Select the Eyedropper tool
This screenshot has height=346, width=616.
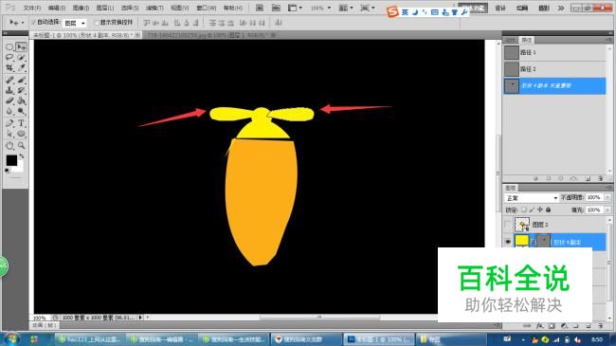point(21,68)
